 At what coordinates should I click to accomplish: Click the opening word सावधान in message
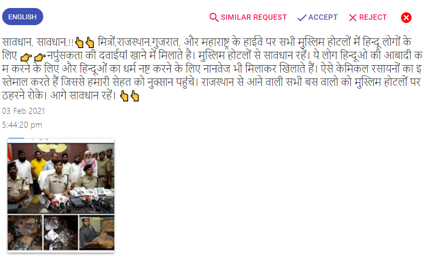[17, 42]
